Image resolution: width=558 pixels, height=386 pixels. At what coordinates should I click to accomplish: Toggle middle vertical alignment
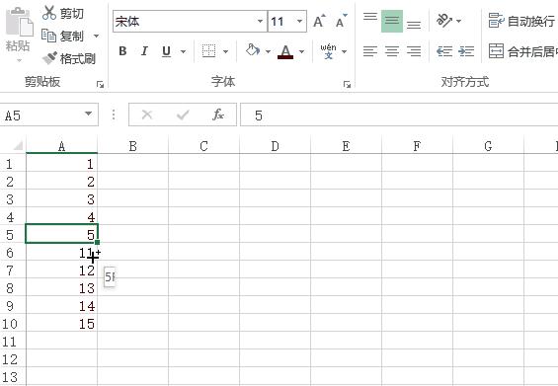[392, 22]
